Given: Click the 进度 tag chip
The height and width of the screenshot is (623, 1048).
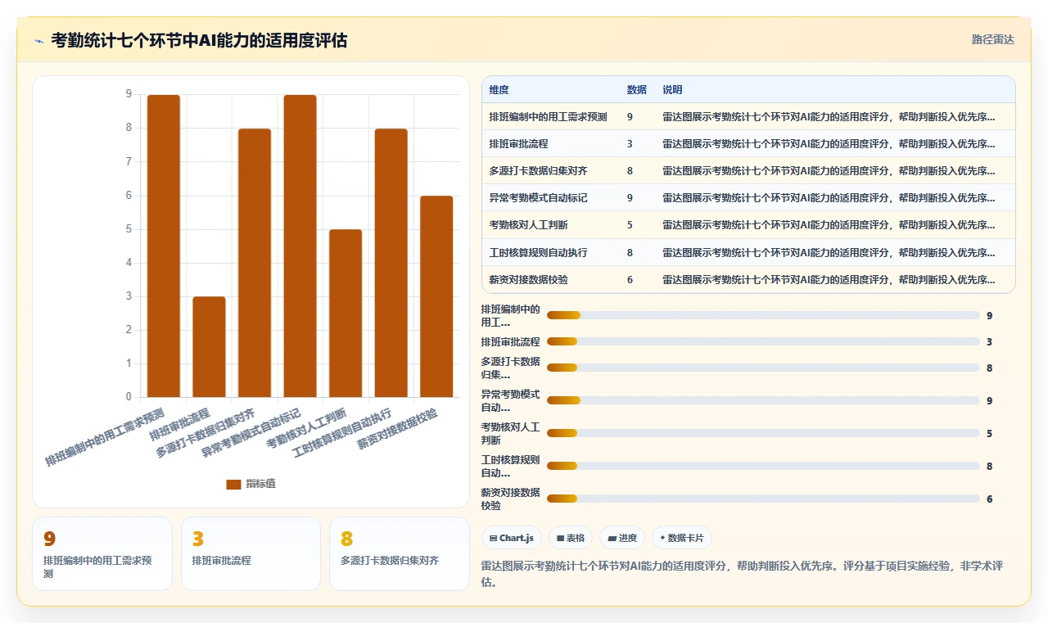Looking at the screenshot, I should 622,538.
